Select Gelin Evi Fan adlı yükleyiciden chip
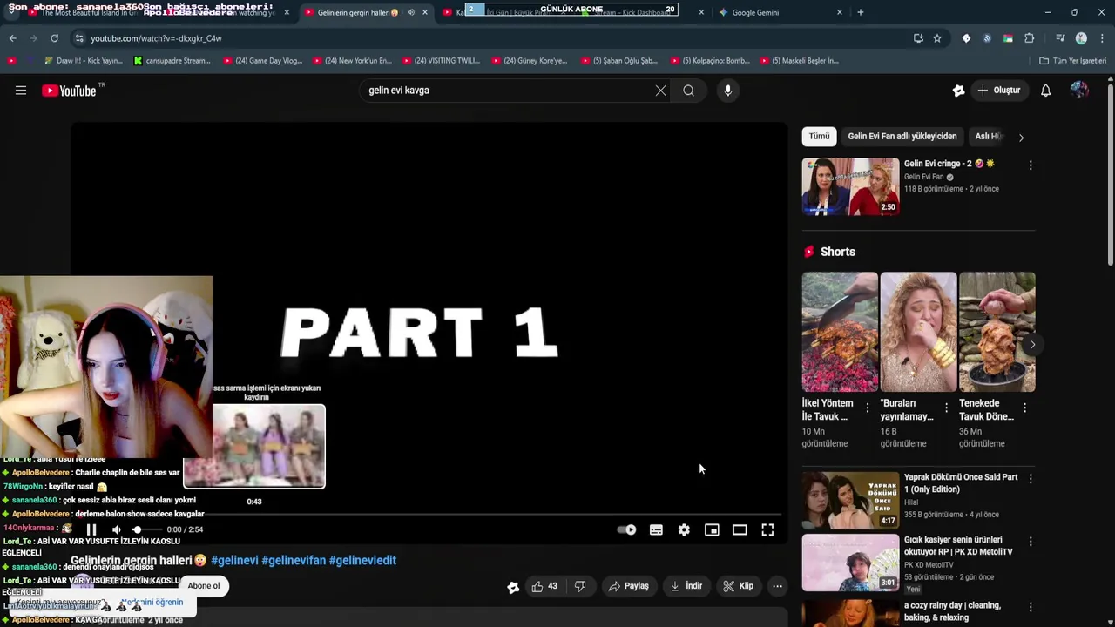The image size is (1115, 627). tap(902, 137)
